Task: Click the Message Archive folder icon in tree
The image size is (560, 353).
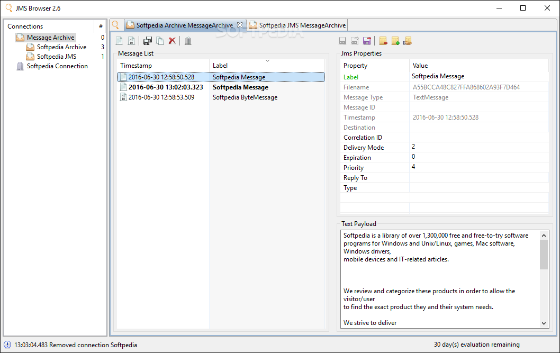Action: click(20, 38)
